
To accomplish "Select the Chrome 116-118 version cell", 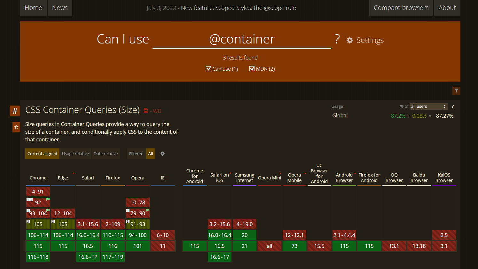I will pyautogui.click(x=38, y=257).
